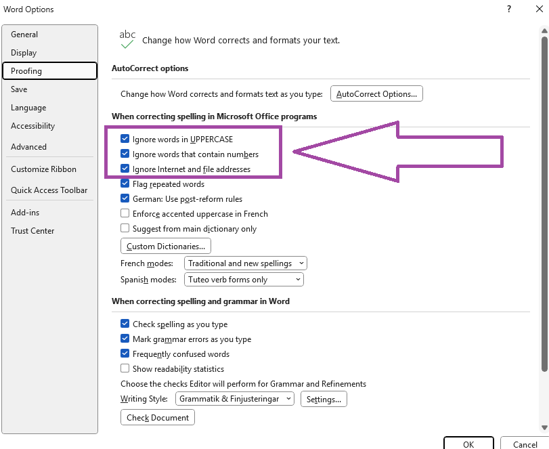Enable Suggest from main dictionary only
549x449 pixels.
125,228
